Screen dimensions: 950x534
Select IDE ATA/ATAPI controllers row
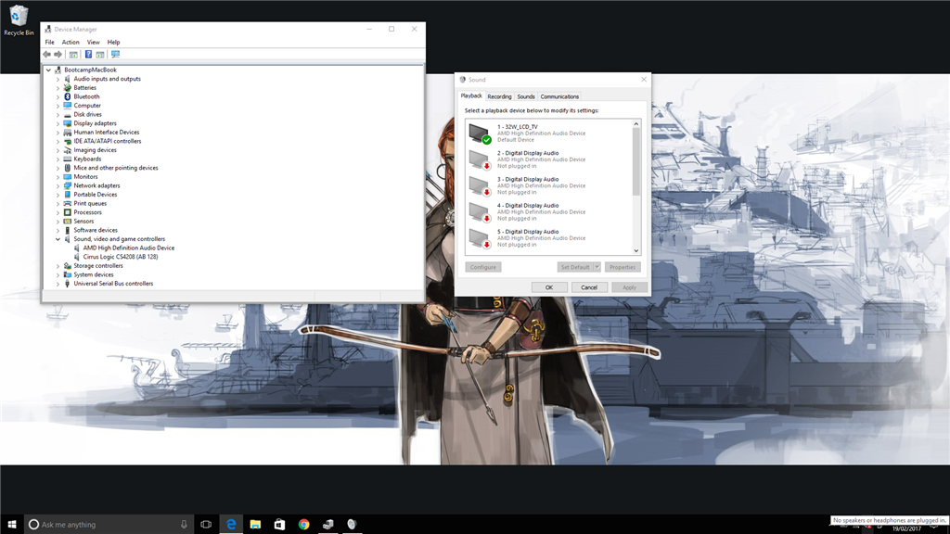[108, 141]
